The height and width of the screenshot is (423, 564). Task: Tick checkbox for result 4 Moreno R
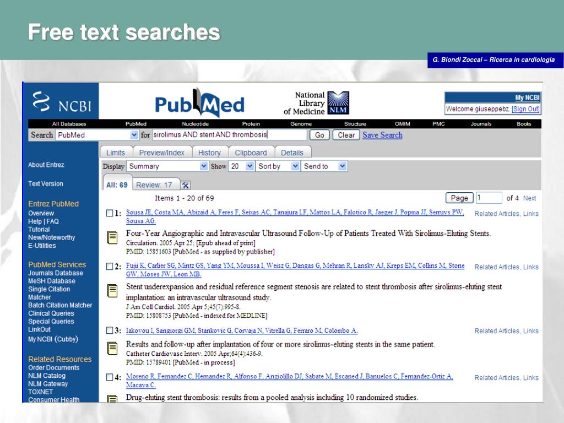[x=110, y=377]
